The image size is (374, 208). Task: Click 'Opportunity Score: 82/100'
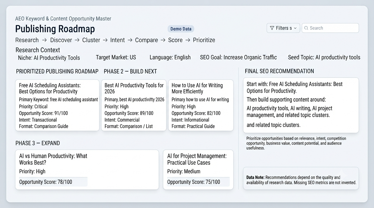pos(196,113)
